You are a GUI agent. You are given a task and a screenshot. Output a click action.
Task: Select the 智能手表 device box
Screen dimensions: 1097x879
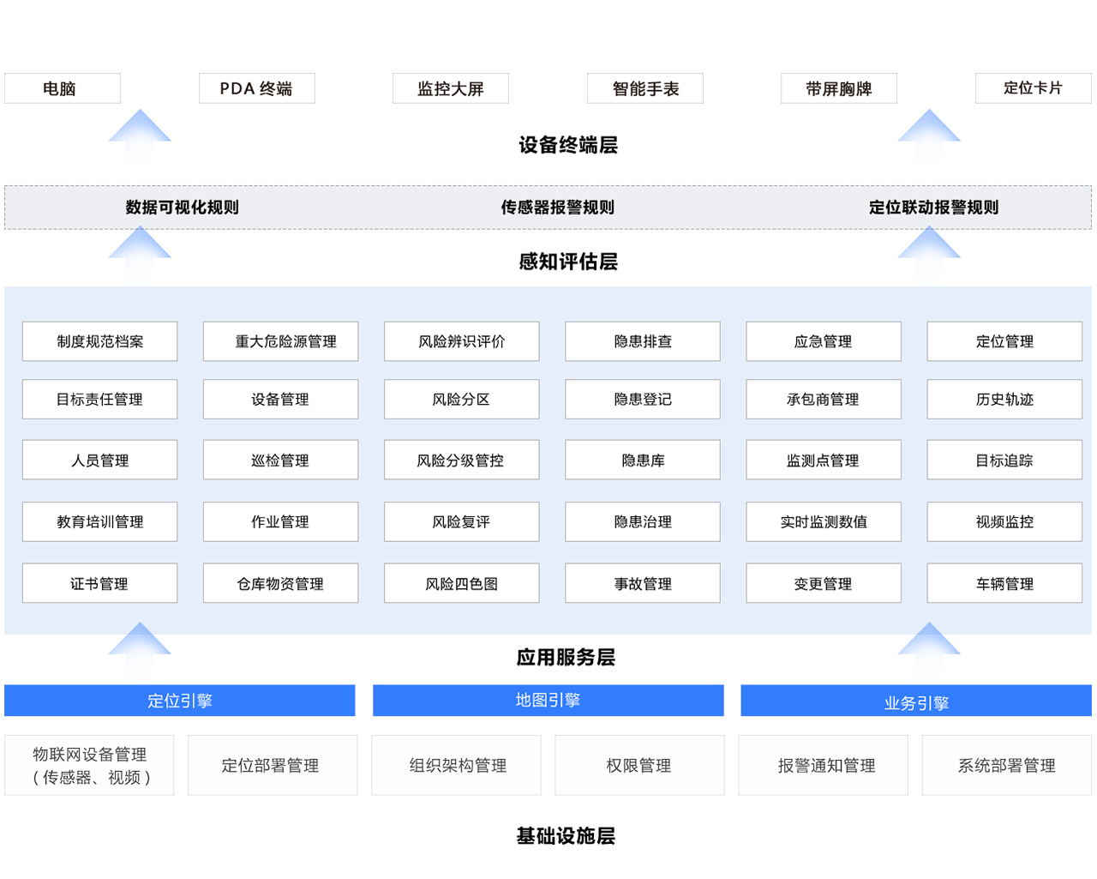[644, 88]
